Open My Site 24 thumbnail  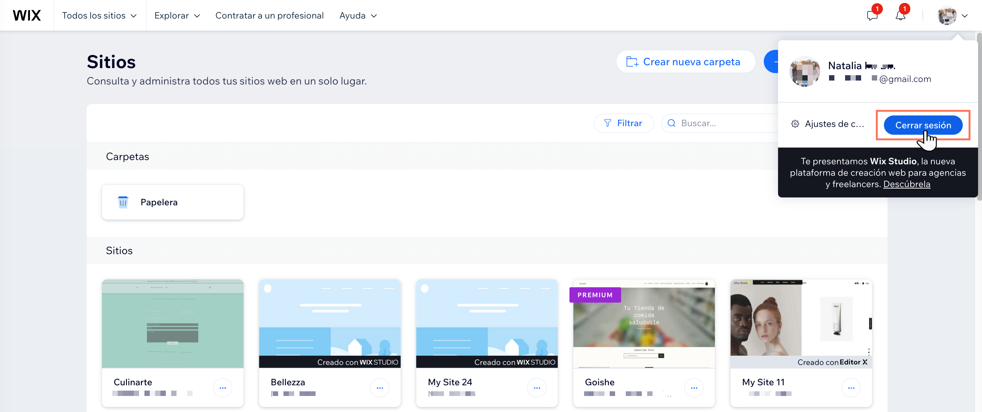486,324
